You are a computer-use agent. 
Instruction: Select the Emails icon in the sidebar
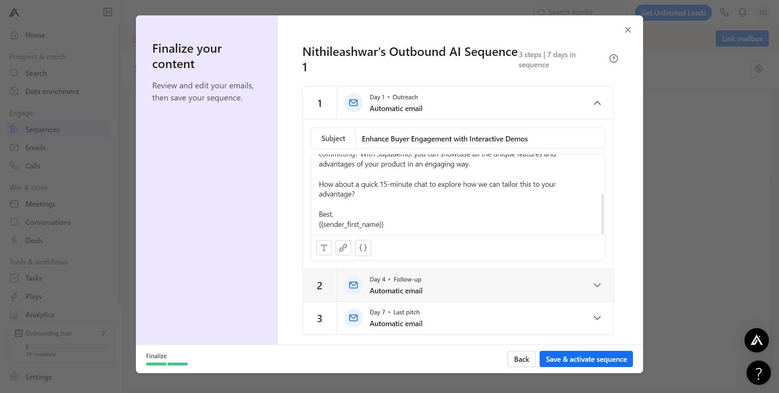[14, 147]
